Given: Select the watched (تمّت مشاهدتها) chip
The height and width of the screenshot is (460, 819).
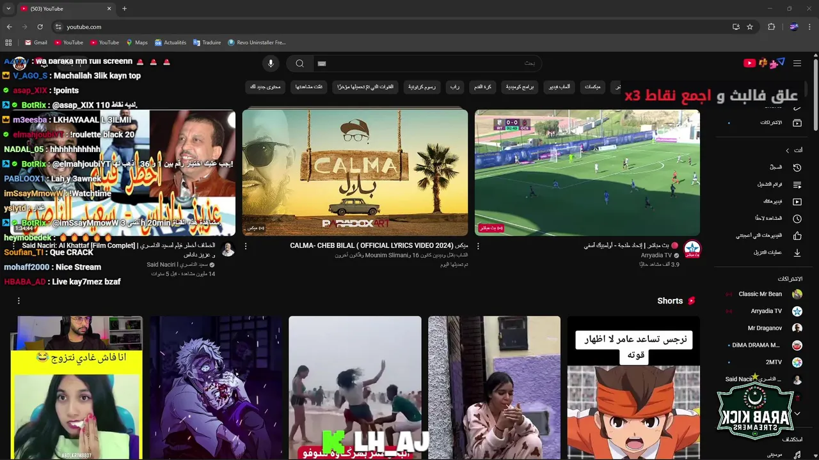Looking at the screenshot, I should [x=309, y=87].
